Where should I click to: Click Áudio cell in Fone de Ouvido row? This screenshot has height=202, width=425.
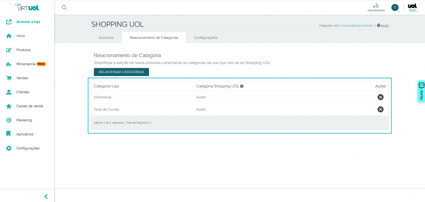click(201, 109)
